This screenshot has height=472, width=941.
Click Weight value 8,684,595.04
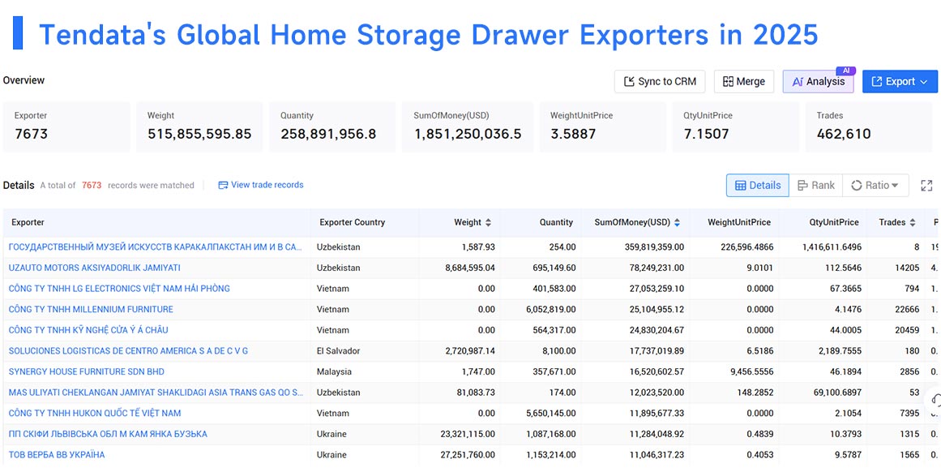tap(470, 268)
